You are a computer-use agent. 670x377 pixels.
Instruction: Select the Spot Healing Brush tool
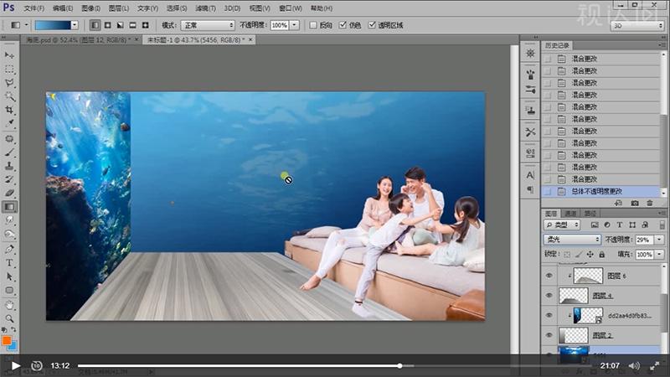coord(9,139)
